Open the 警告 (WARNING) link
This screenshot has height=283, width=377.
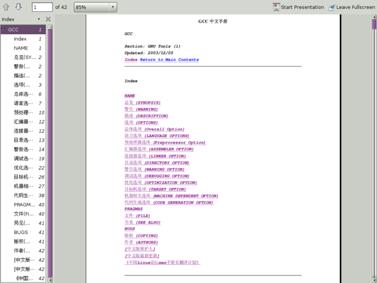pyautogui.click(x=141, y=109)
